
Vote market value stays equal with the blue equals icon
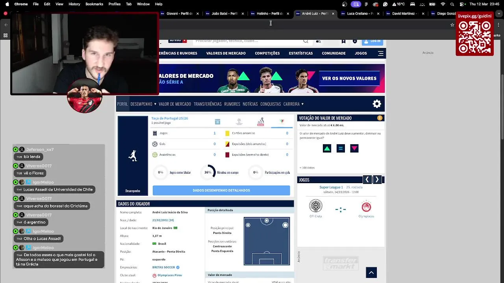(341, 148)
